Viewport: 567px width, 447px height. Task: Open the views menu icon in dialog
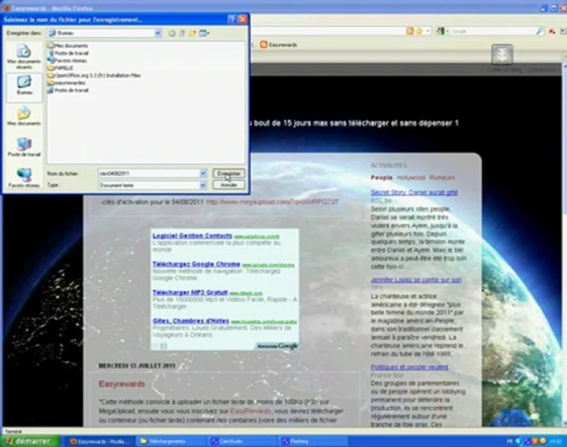pos(205,34)
